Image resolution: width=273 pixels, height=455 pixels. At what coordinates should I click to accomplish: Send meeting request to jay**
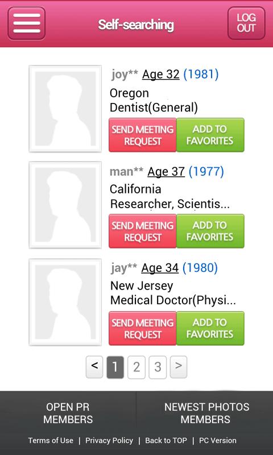click(x=142, y=329)
